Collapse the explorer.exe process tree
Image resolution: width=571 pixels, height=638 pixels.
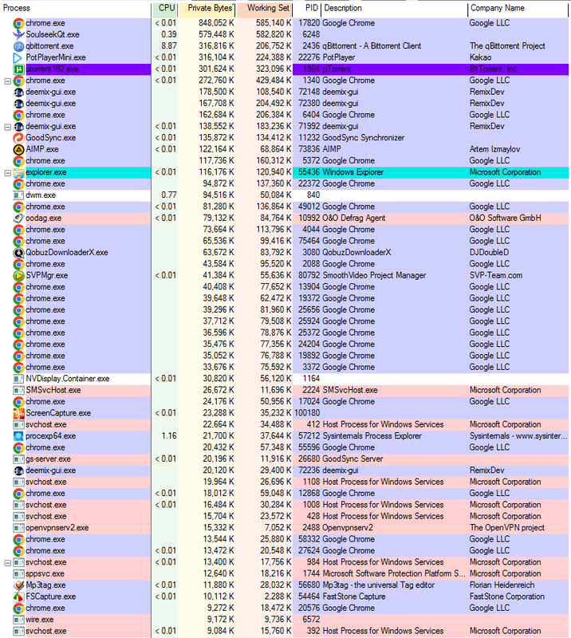[7, 173]
